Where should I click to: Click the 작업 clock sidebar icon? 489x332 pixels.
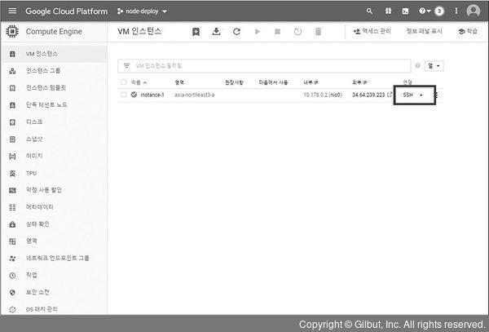click(x=12, y=275)
